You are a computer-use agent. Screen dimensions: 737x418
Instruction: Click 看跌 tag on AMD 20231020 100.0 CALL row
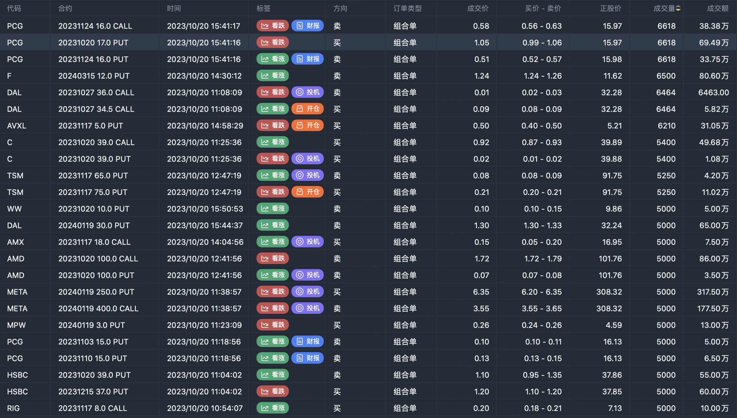[x=273, y=259]
